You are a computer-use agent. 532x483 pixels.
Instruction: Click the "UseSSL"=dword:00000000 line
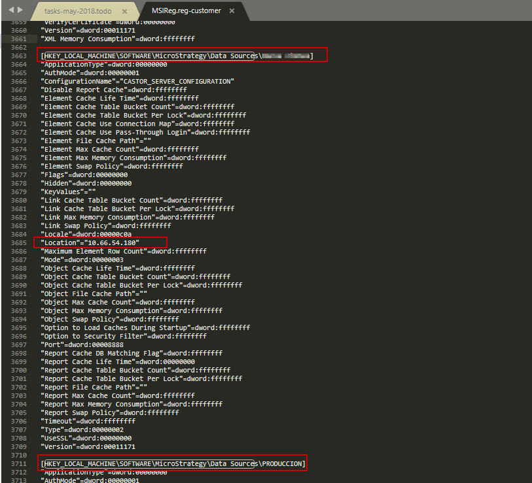[x=86, y=439]
